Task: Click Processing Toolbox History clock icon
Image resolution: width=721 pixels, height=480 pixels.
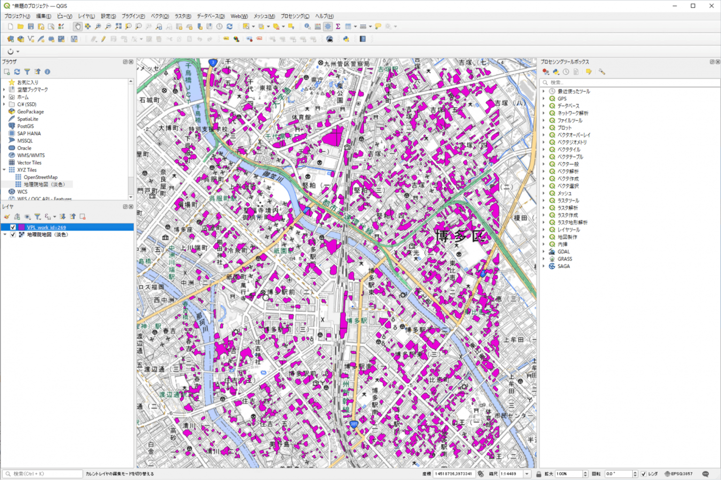Action: [566, 72]
